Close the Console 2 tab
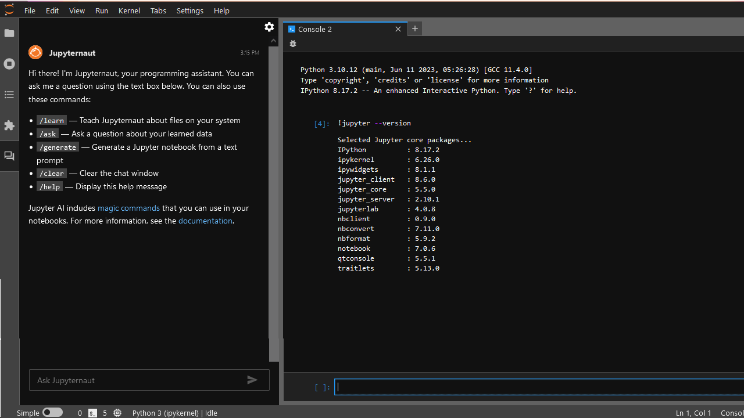The width and height of the screenshot is (744, 418). click(398, 29)
